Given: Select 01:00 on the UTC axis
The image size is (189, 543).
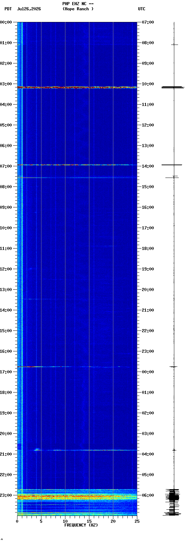Looking at the screenshot, I should pyautogui.click(x=148, y=393).
